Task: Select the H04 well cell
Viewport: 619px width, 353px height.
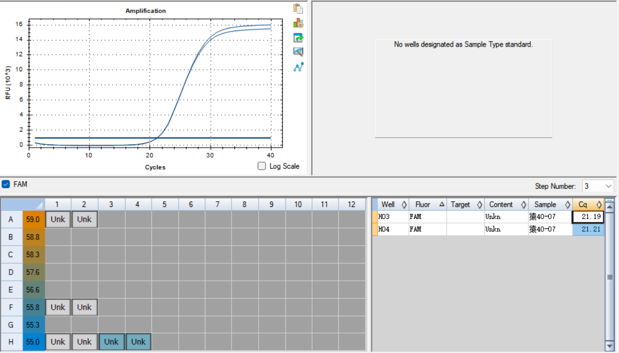Action: [393, 229]
